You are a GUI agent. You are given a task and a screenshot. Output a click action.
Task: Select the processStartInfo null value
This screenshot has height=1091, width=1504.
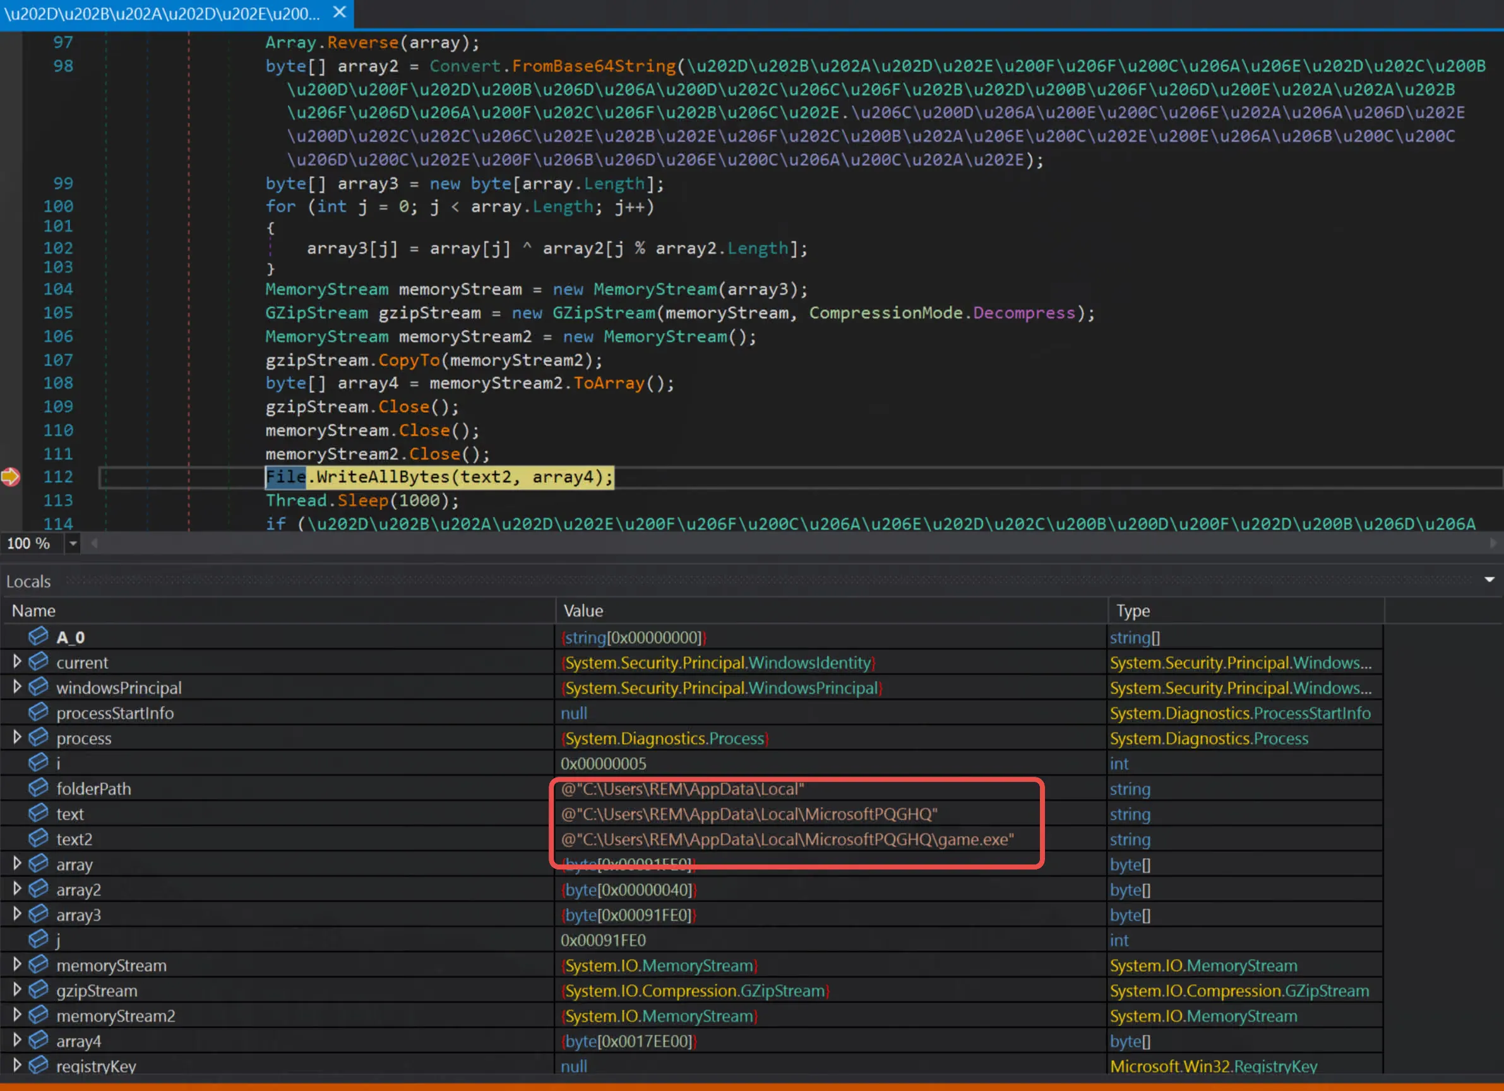pyautogui.click(x=573, y=713)
